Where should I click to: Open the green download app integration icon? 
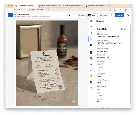coord(91,76)
